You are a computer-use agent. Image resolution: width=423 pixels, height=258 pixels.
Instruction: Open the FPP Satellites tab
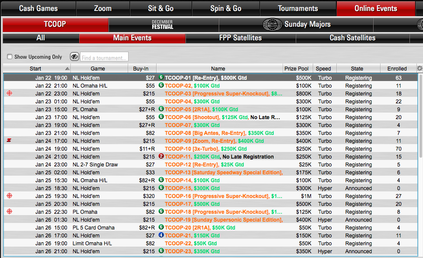(240, 38)
